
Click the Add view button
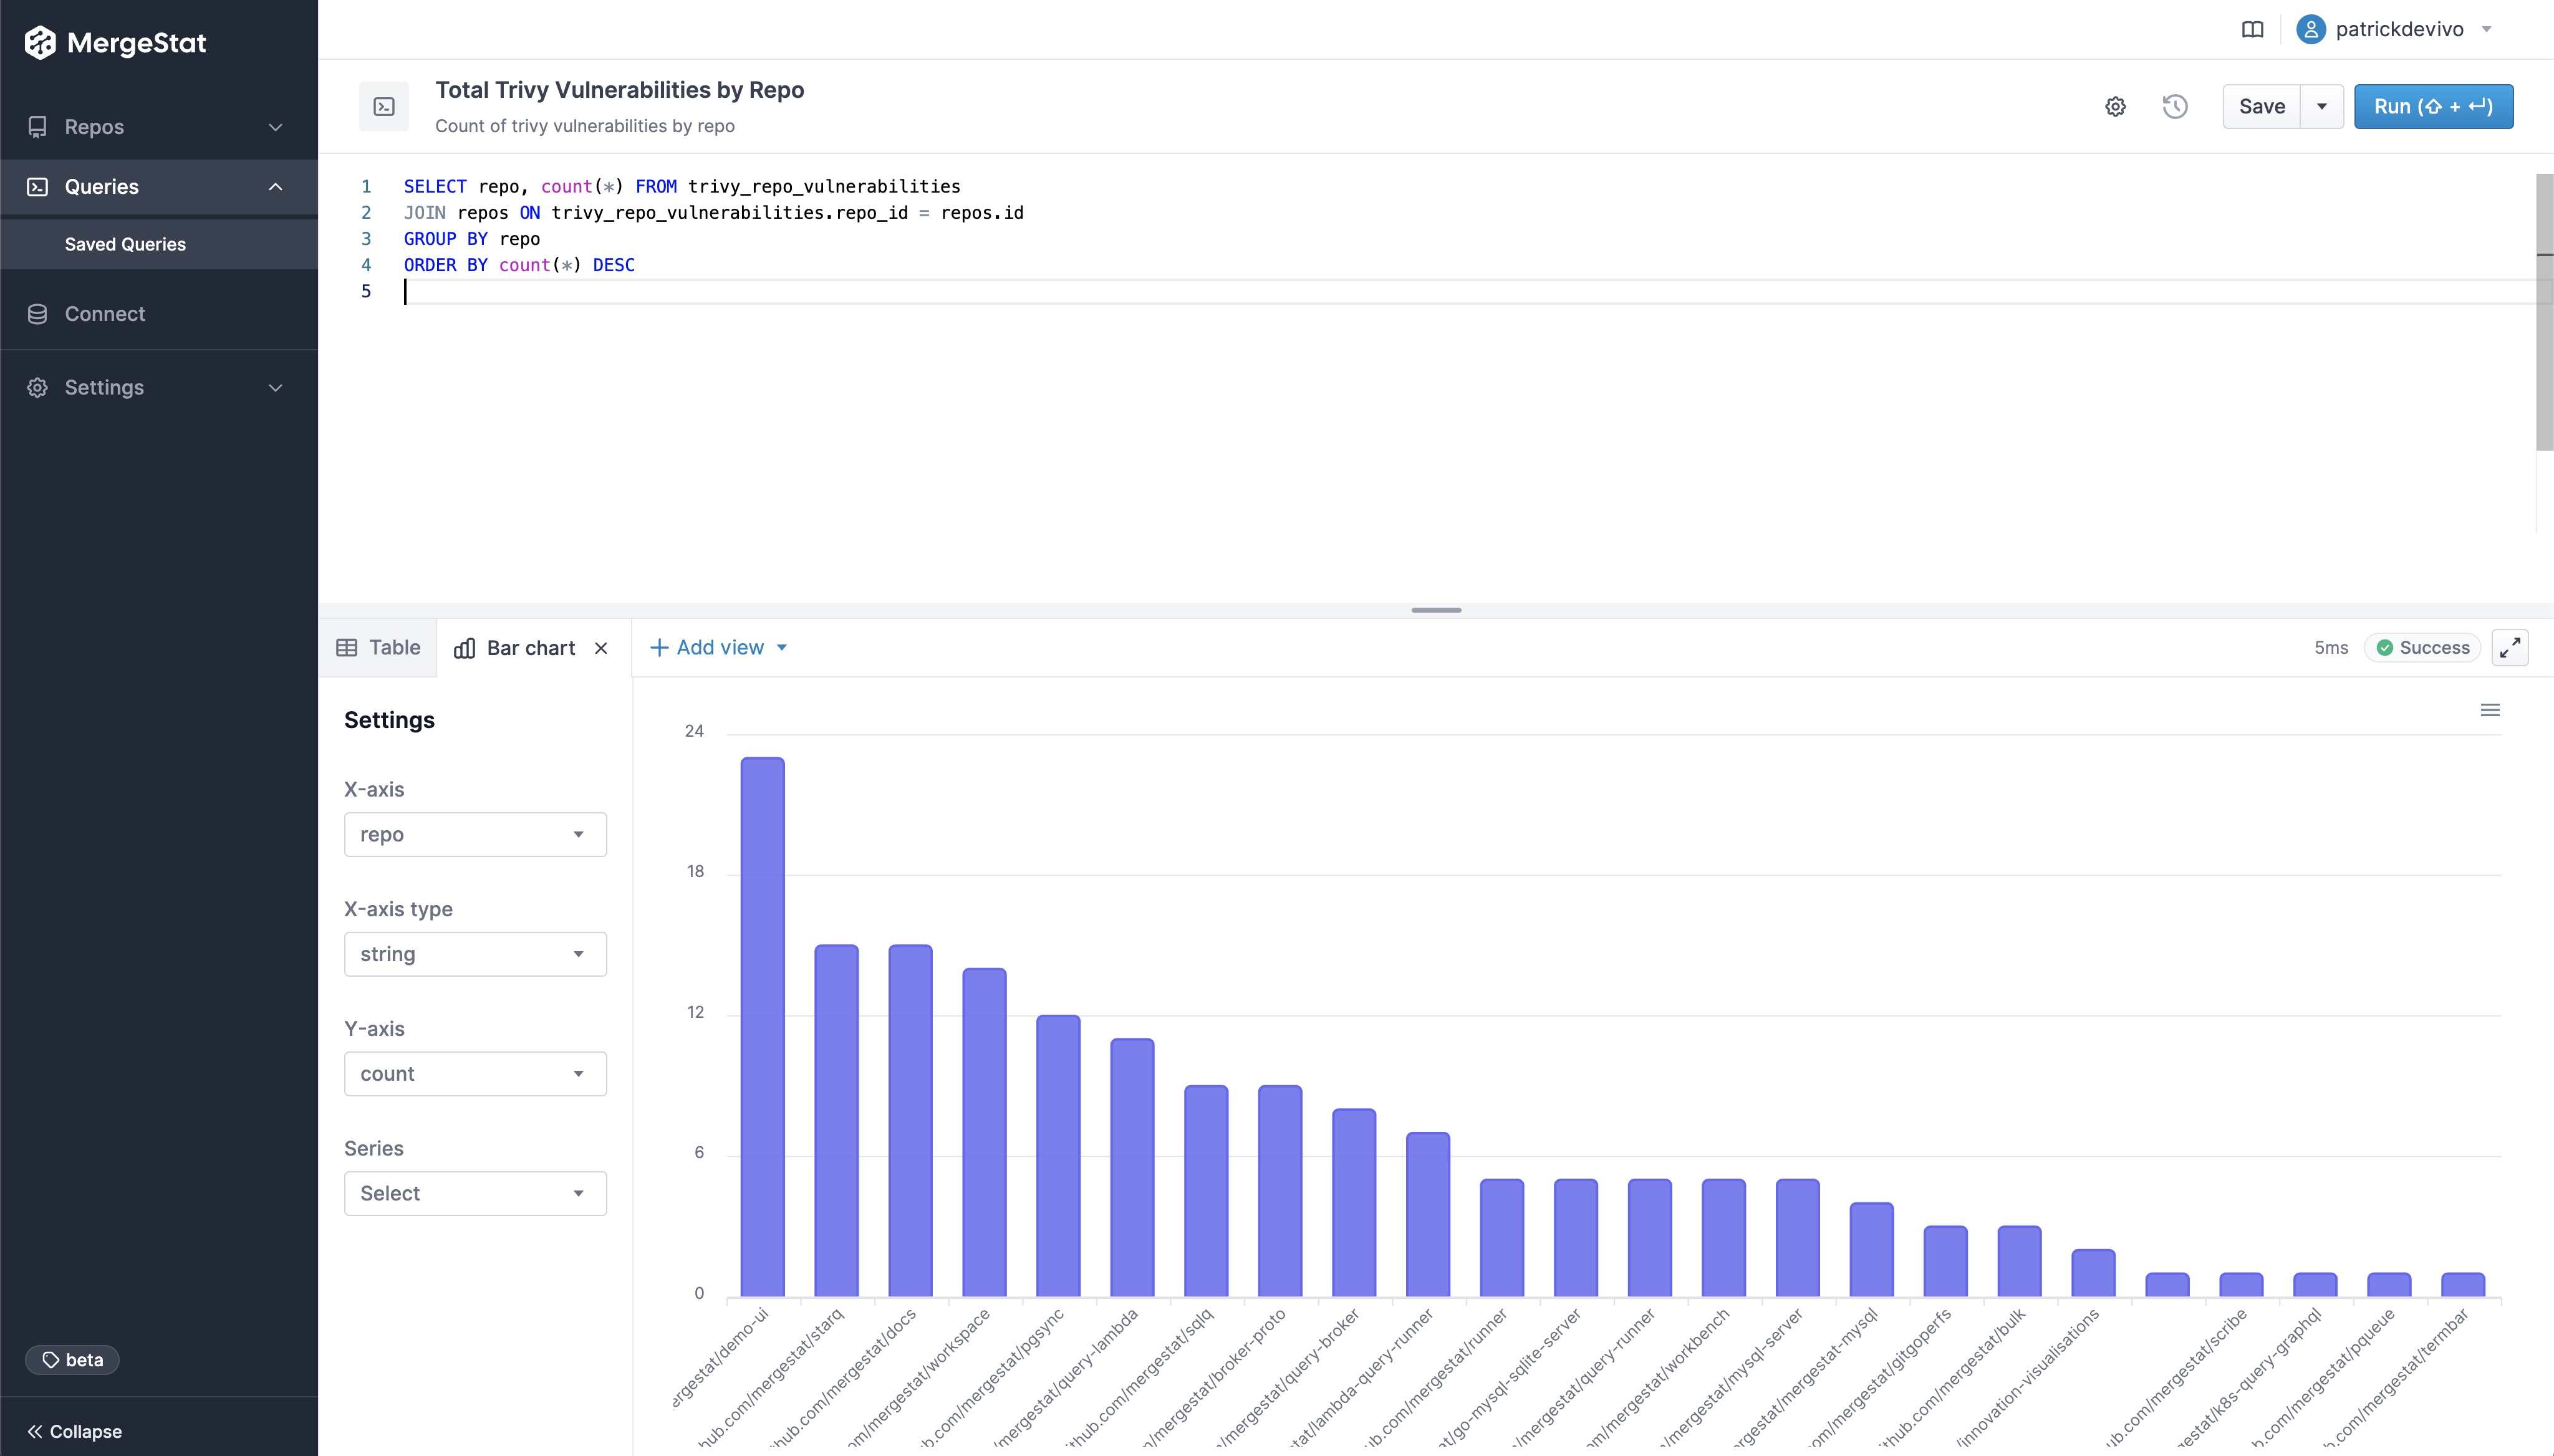(718, 648)
